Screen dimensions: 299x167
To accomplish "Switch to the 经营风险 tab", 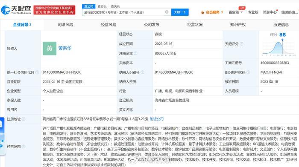I will tap(108, 25).
